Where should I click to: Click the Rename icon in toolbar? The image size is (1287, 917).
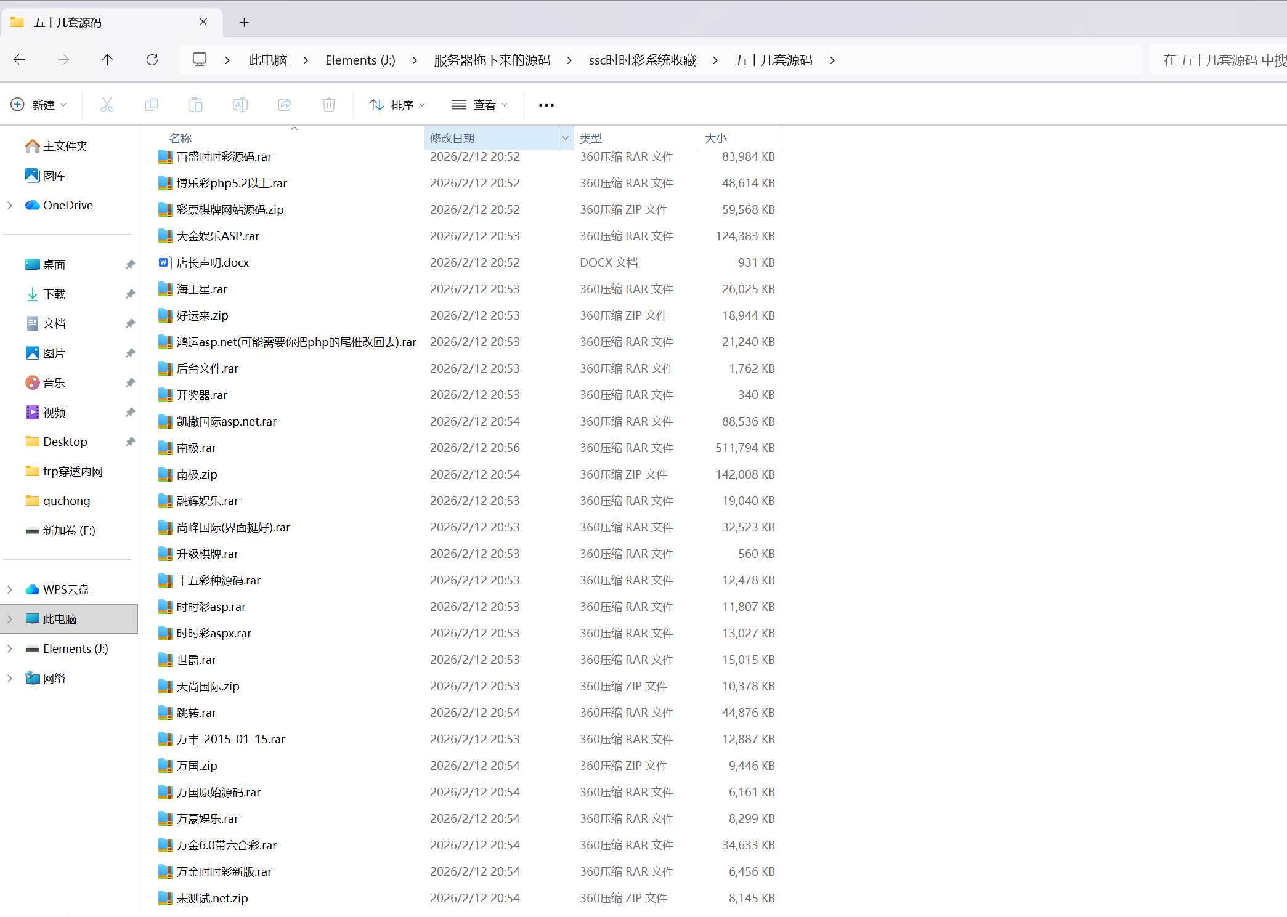(240, 105)
